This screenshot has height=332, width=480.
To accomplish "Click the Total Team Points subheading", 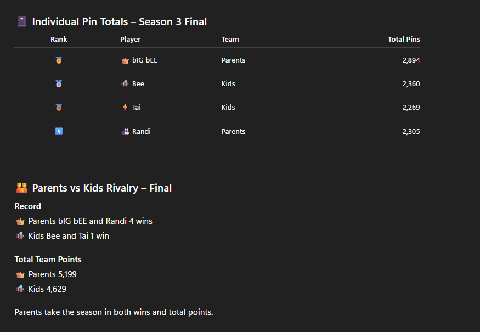I will pyautogui.click(x=48, y=260).
